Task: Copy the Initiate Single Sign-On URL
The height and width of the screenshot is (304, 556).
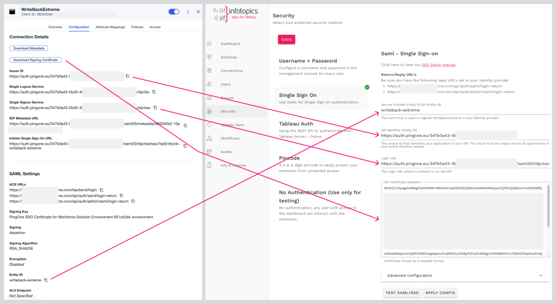Action: click(185, 145)
